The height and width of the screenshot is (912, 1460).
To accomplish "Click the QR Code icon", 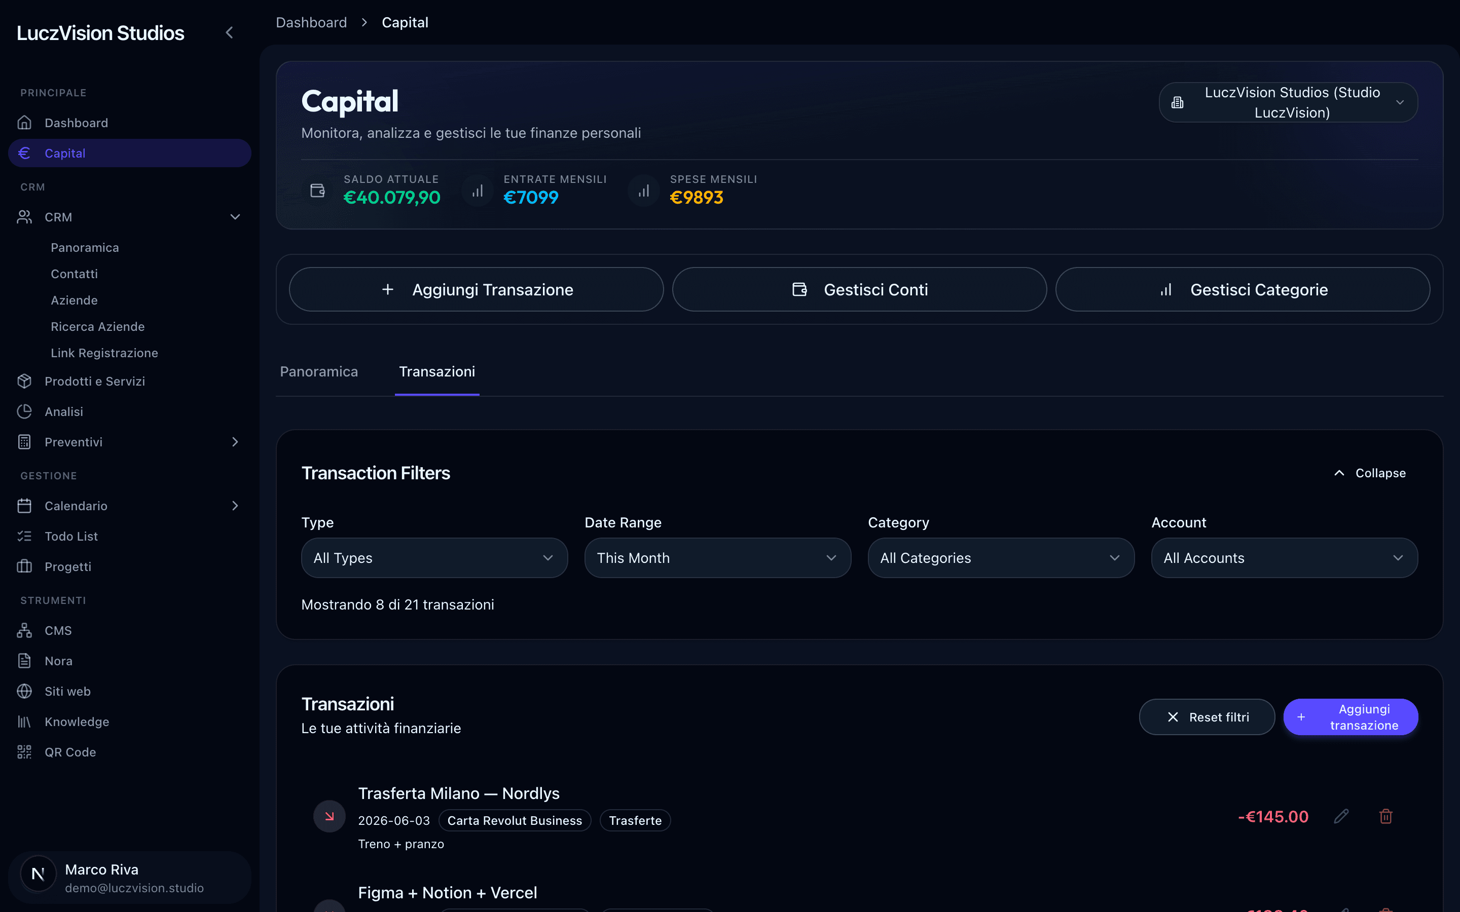I will pyautogui.click(x=24, y=752).
